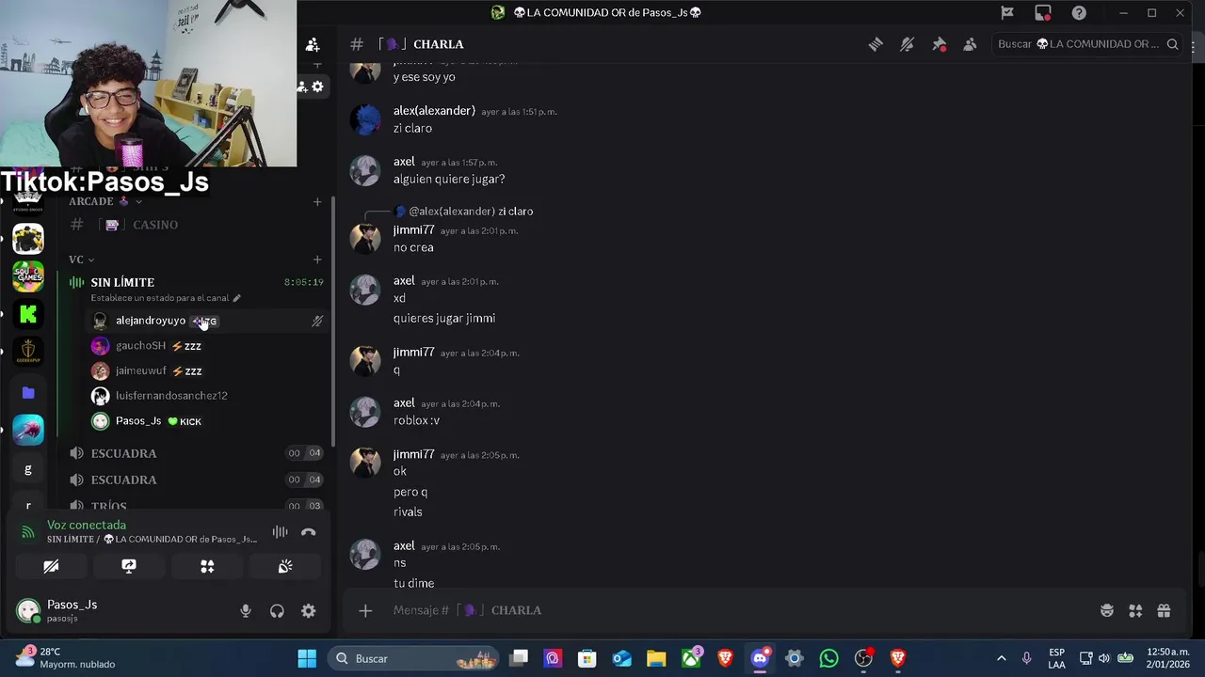Collapse the VC category
The width and height of the screenshot is (1205, 677).
(81, 260)
